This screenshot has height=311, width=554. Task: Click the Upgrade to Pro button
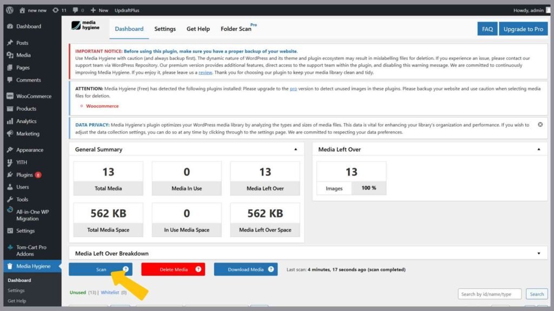(x=523, y=29)
